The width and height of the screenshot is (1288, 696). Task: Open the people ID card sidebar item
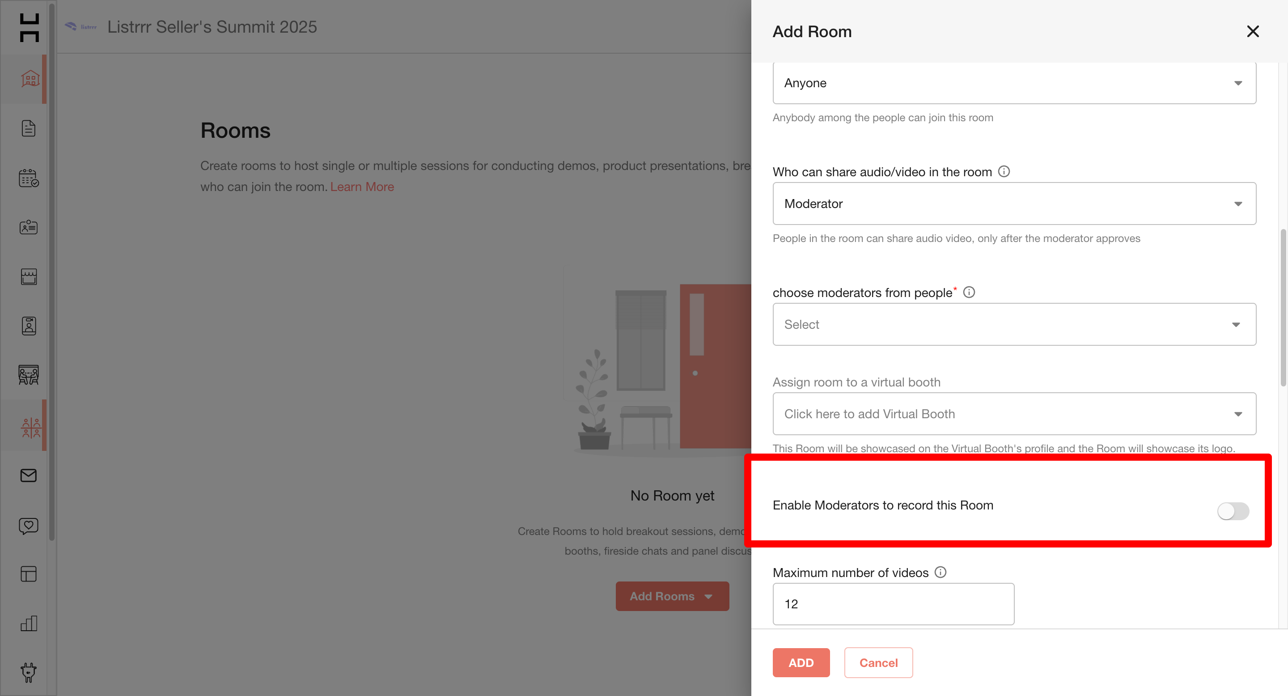click(29, 228)
